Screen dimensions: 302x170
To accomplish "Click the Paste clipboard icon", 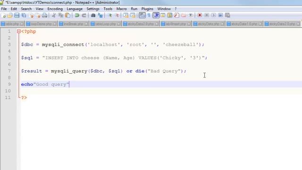I will (67, 16).
